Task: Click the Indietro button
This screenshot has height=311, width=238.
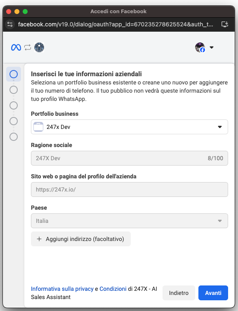Action: pos(179,293)
